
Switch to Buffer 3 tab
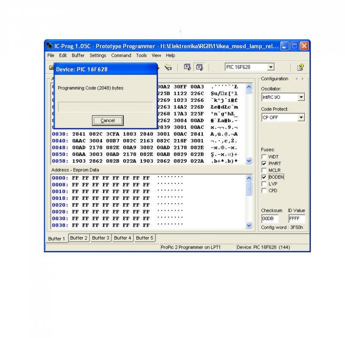point(100,238)
